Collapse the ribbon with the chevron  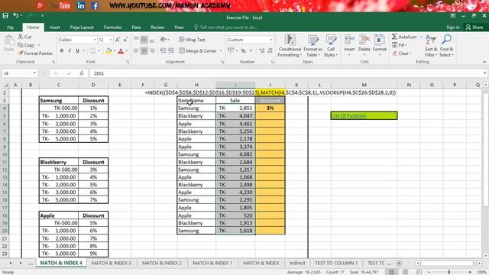point(484,62)
